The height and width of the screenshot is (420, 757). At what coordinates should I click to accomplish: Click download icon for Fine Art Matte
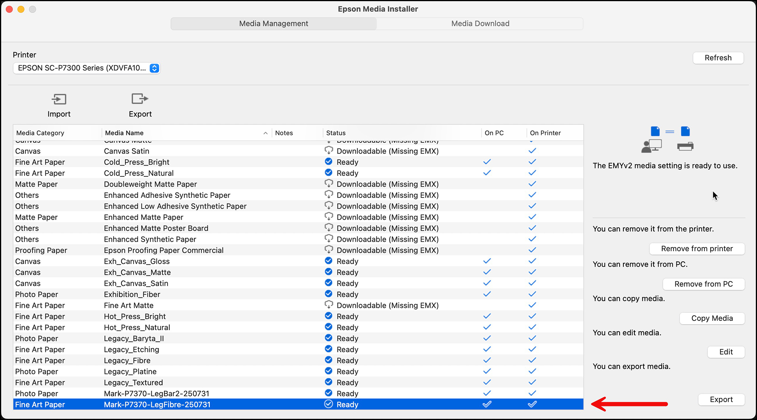[329, 305]
